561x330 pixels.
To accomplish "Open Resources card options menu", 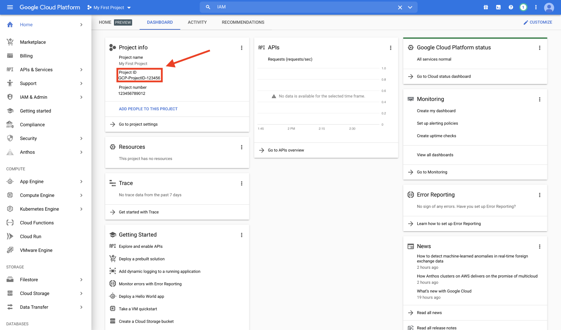I will point(242,147).
